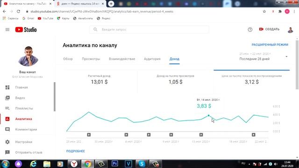Image resolution: width=299 pixels, height=168 pixels.
Task: Open the account avatar in header
Action: (290, 30)
